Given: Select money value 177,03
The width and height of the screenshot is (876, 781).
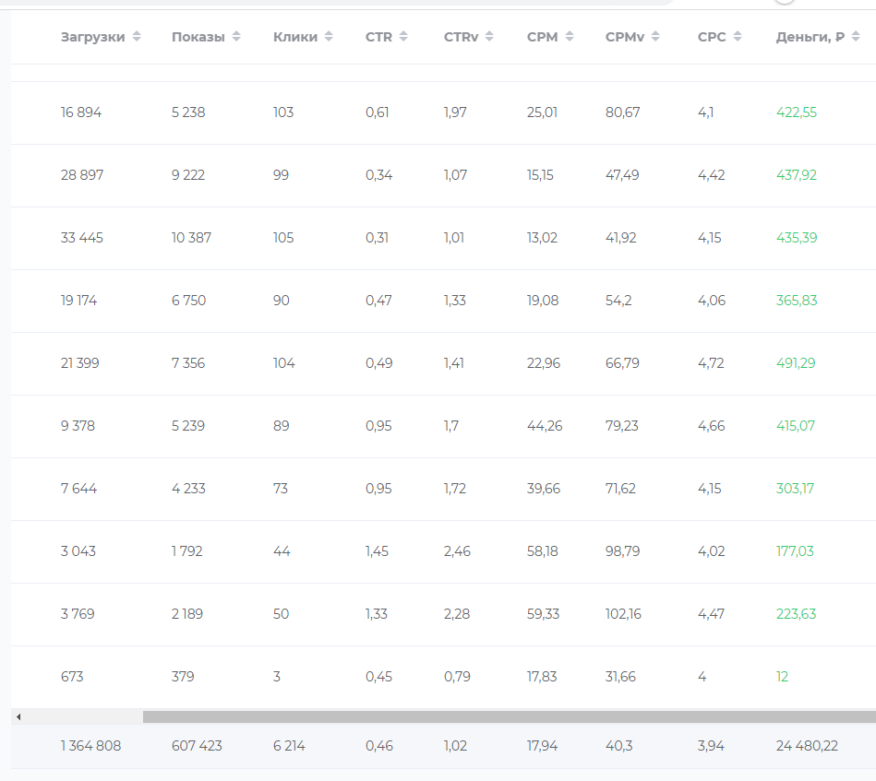Looking at the screenshot, I should coord(795,551).
